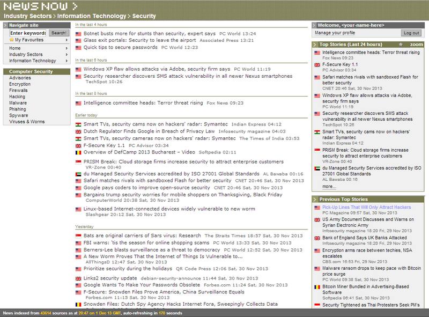Screen dimensions: 429x317
Task: Open Glass exit portals airport security article
Action: point(140,40)
